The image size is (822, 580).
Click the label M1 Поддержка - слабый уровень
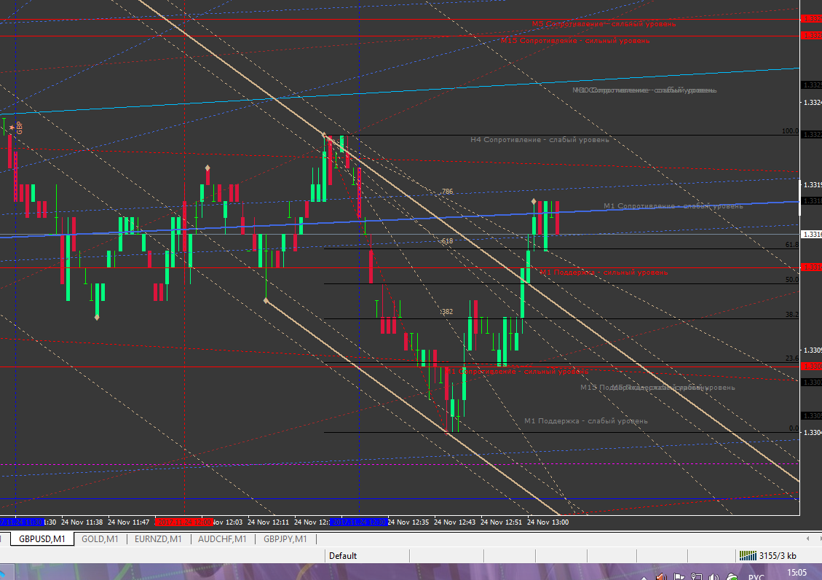586,420
